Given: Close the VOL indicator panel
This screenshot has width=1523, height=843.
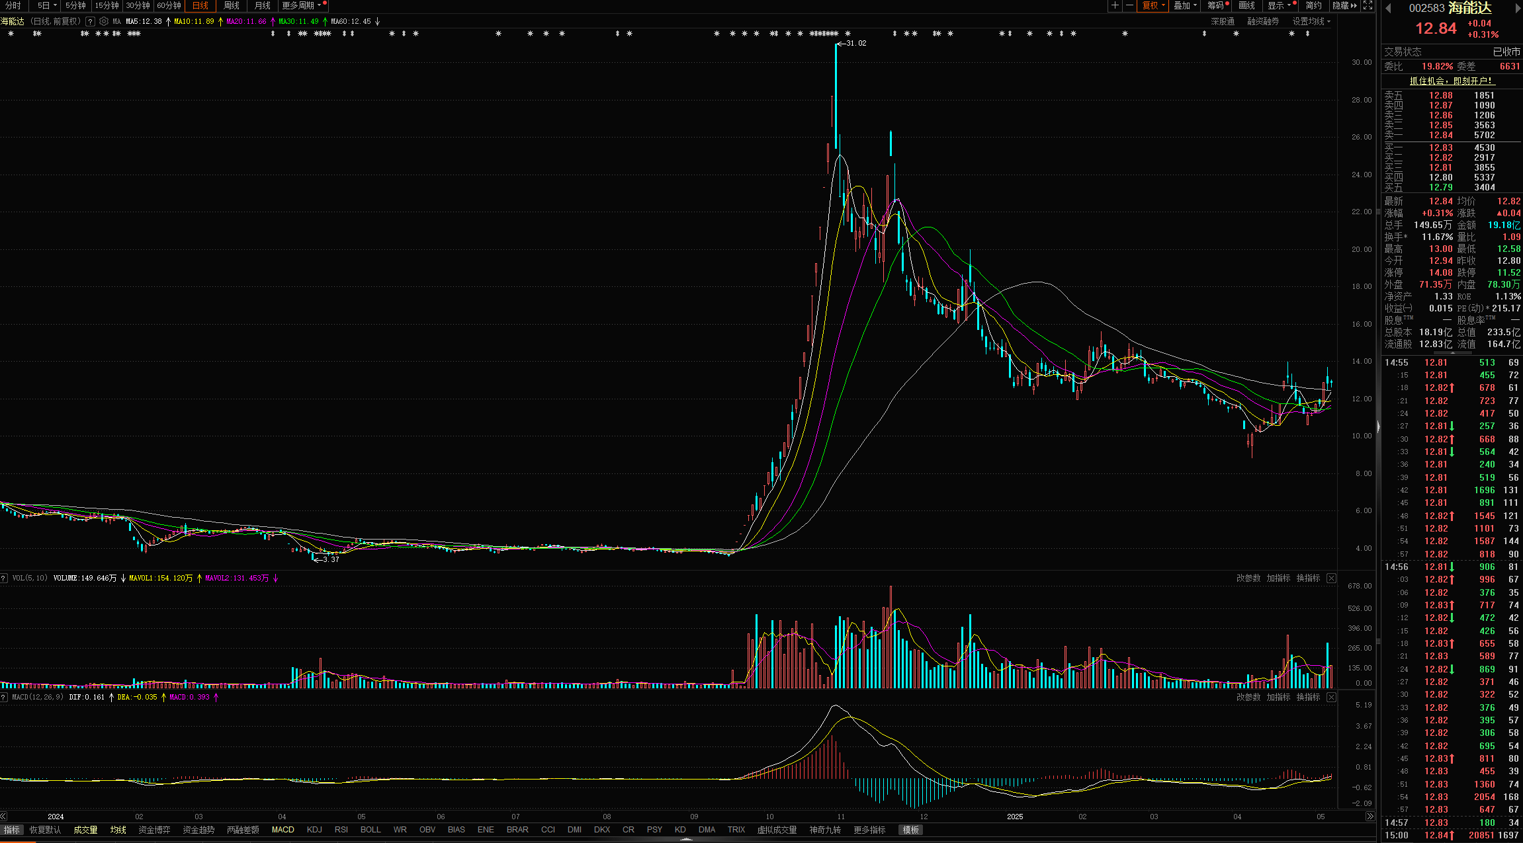Looking at the screenshot, I should click(x=1331, y=578).
